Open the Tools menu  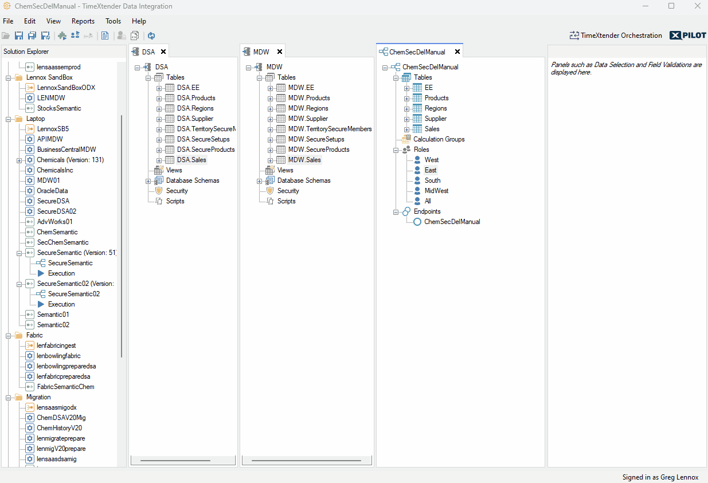point(113,21)
